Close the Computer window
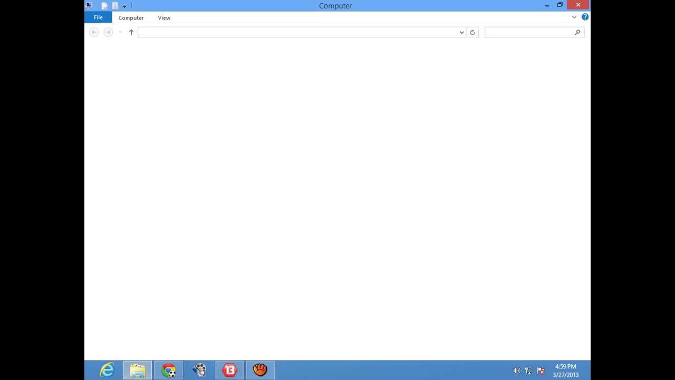This screenshot has height=380, width=675. pyautogui.click(x=578, y=5)
